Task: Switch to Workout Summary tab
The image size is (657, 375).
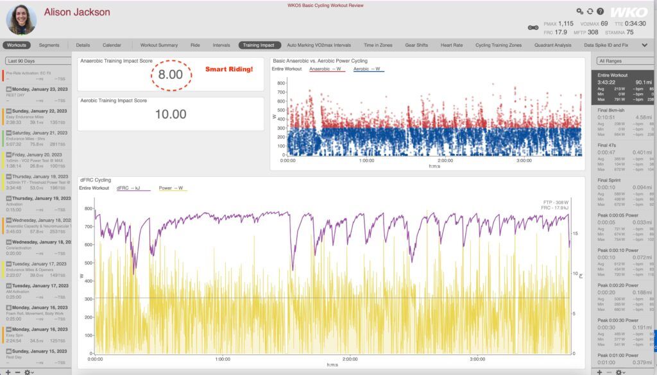Action: (x=159, y=46)
